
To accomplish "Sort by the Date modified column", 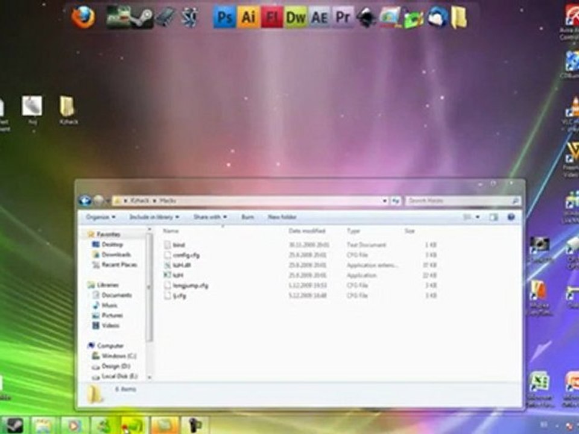I will pos(307,231).
